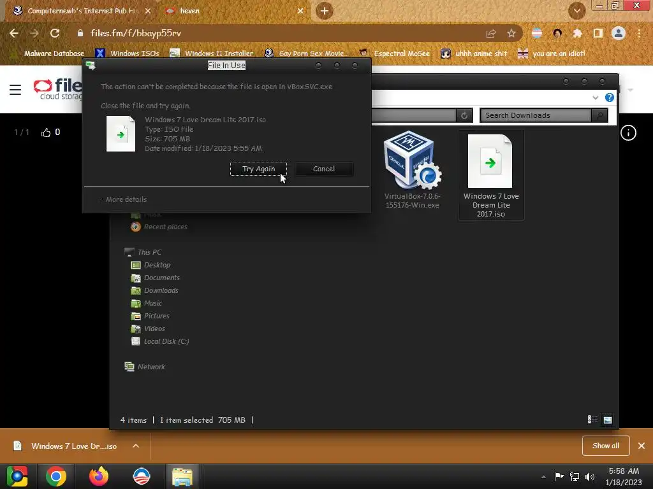
Task: Open Malware Database bookmark
Action: click(x=48, y=53)
